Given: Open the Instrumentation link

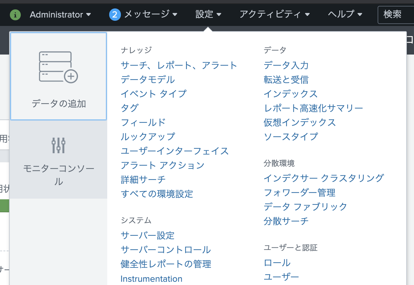Looking at the screenshot, I should (151, 279).
